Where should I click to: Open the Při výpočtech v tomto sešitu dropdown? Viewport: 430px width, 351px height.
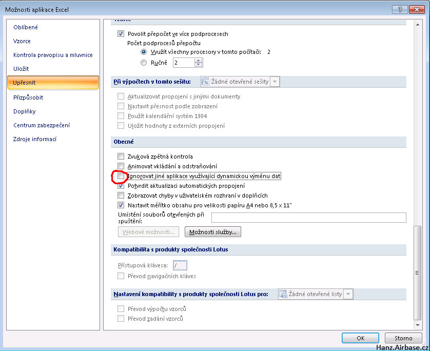[275, 82]
